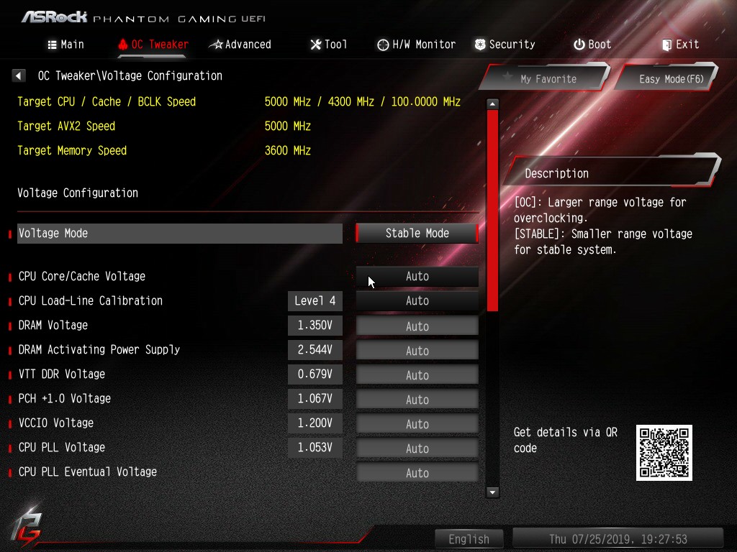The width and height of the screenshot is (737, 552).
Task: Click the H/W Monitor gauge icon
Action: tap(383, 45)
